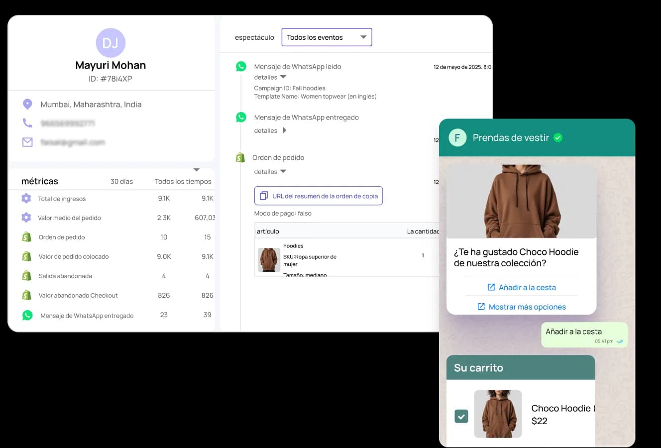Click Añadir a la cesta link
This screenshot has height=448, width=661.
521,287
